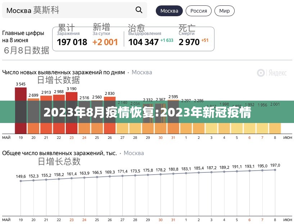Click the ИЮН axis label on bar chart
The height and width of the screenshot is (224, 294).
click(x=288, y=138)
